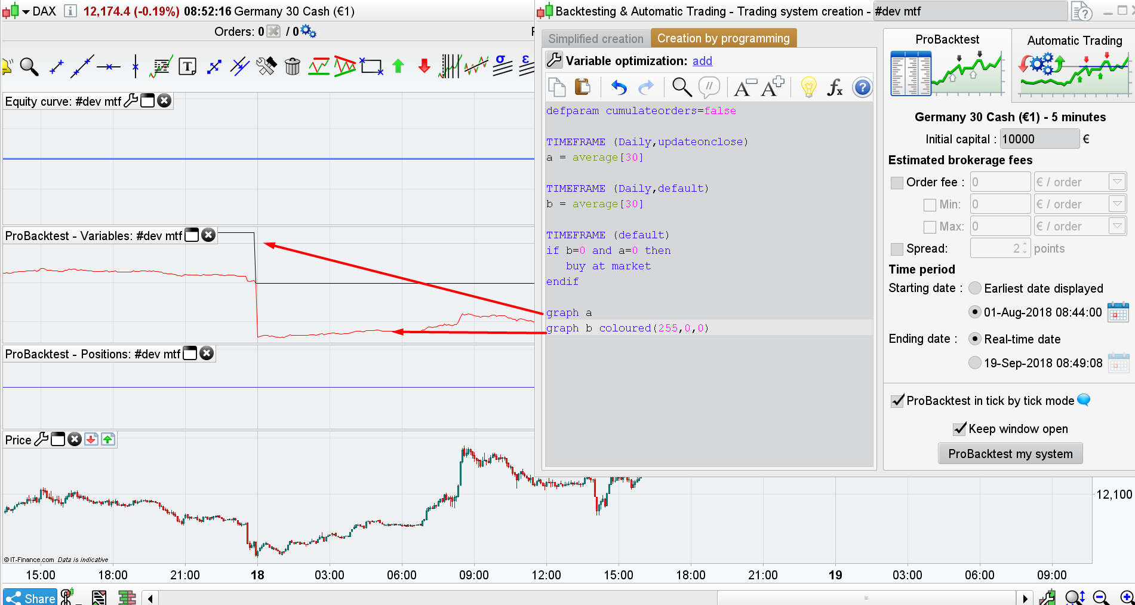Pick the vertical line drawing tool
This screenshot has width=1135, height=605.
[x=136, y=66]
